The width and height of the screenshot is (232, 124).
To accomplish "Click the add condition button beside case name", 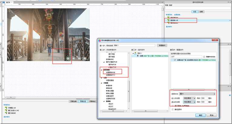I will (162, 45).
